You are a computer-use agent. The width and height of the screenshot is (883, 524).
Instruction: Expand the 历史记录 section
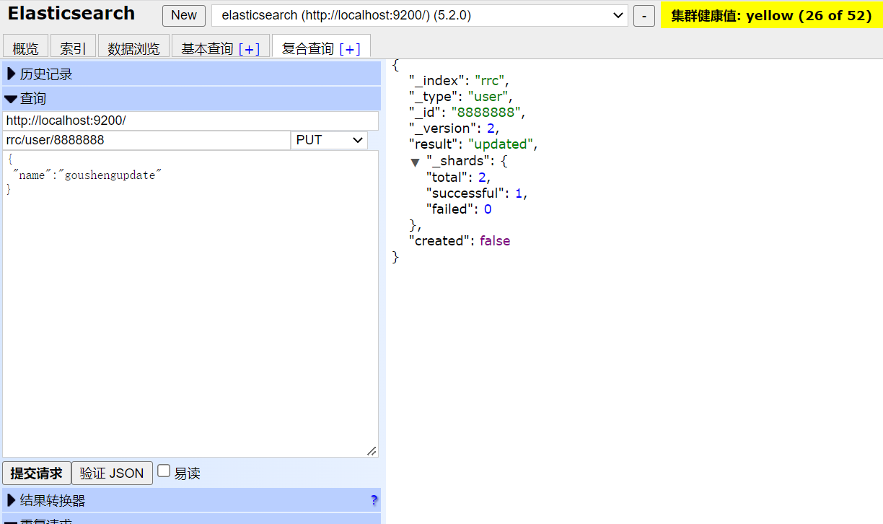191,74
